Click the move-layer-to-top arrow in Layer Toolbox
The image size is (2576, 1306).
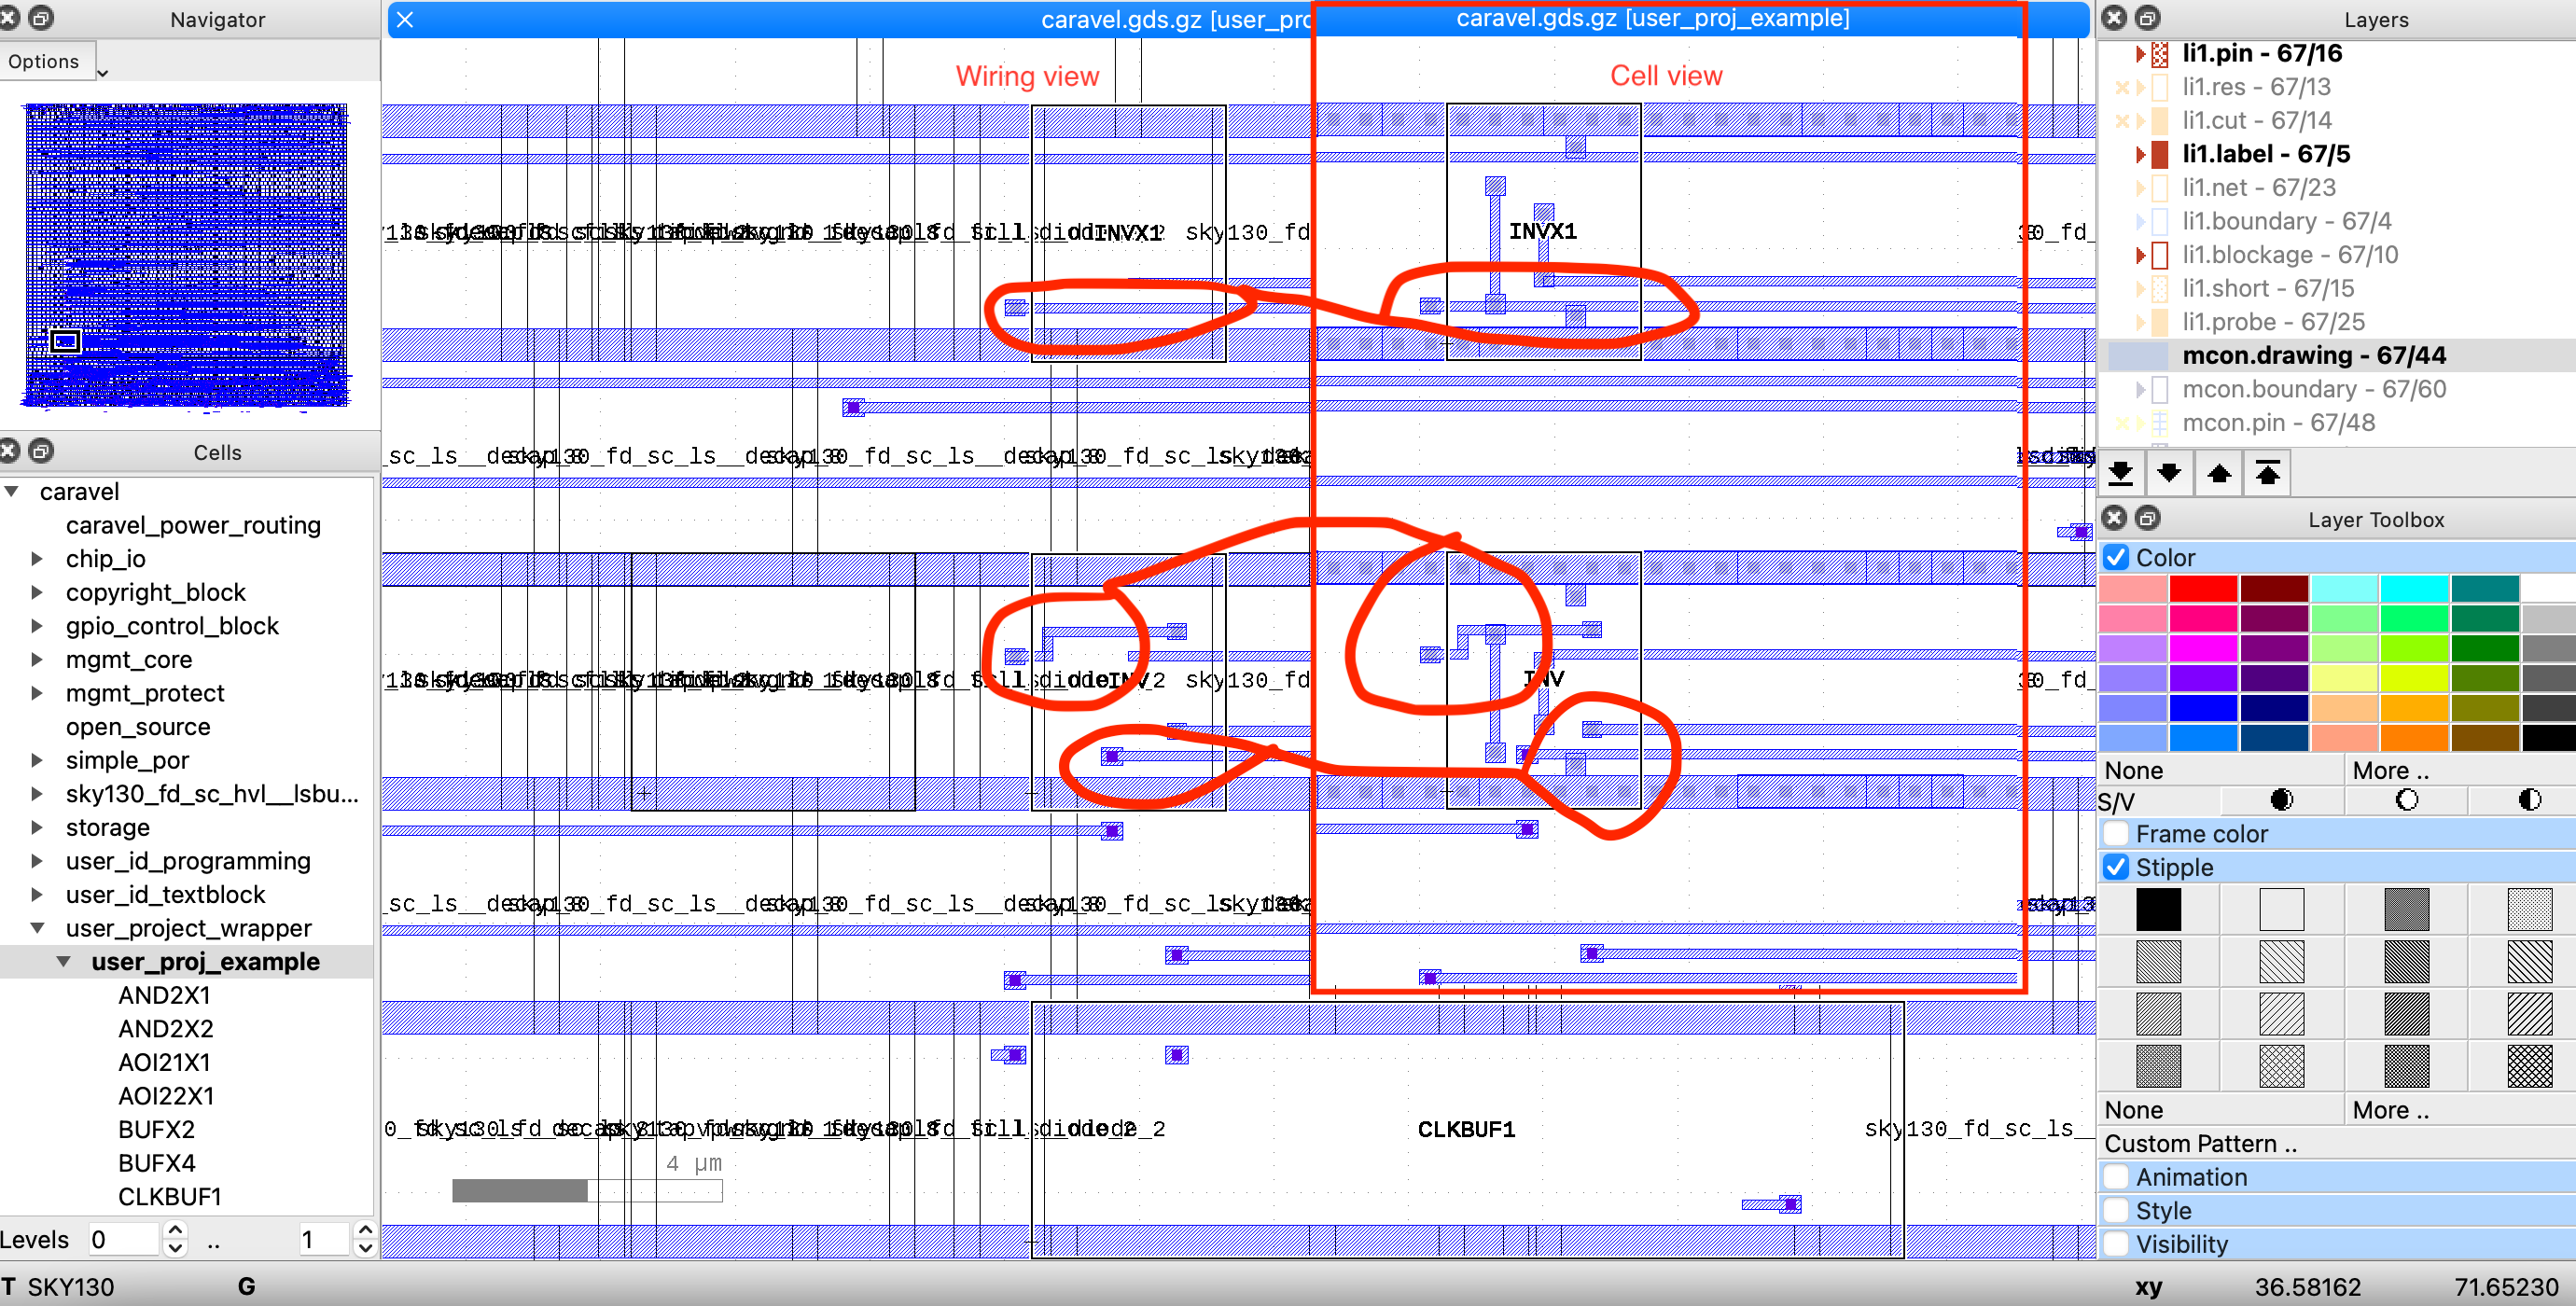click(x=2266, y=472)
